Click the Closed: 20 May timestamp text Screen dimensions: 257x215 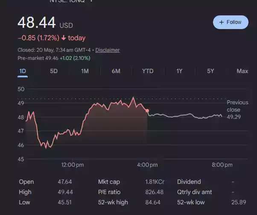pyautogui.click(x=54, y=50)
